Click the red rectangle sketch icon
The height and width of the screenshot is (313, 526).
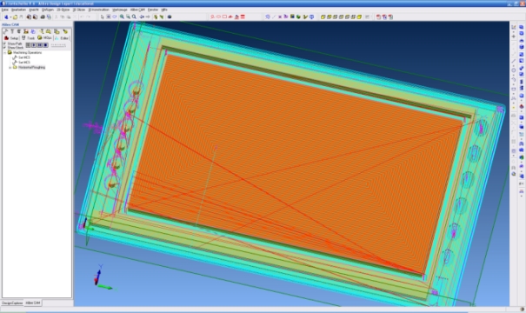pyautogui.click(x=224, y=17)
